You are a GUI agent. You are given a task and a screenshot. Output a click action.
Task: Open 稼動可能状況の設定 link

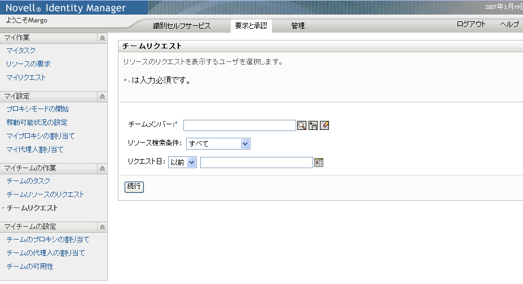click(x=37, y=123)
